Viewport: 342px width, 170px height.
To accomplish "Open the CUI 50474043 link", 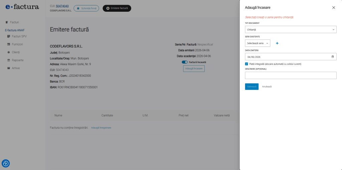I will click(x=62, y=6).
